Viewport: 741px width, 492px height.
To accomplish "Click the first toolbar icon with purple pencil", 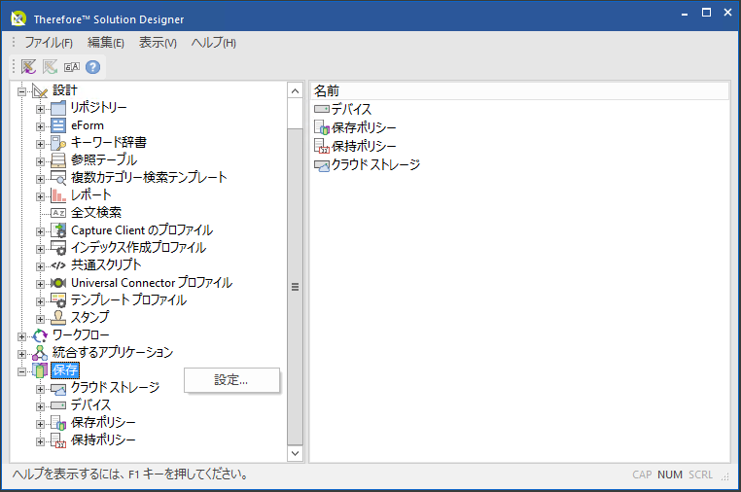I will (29, 67).
